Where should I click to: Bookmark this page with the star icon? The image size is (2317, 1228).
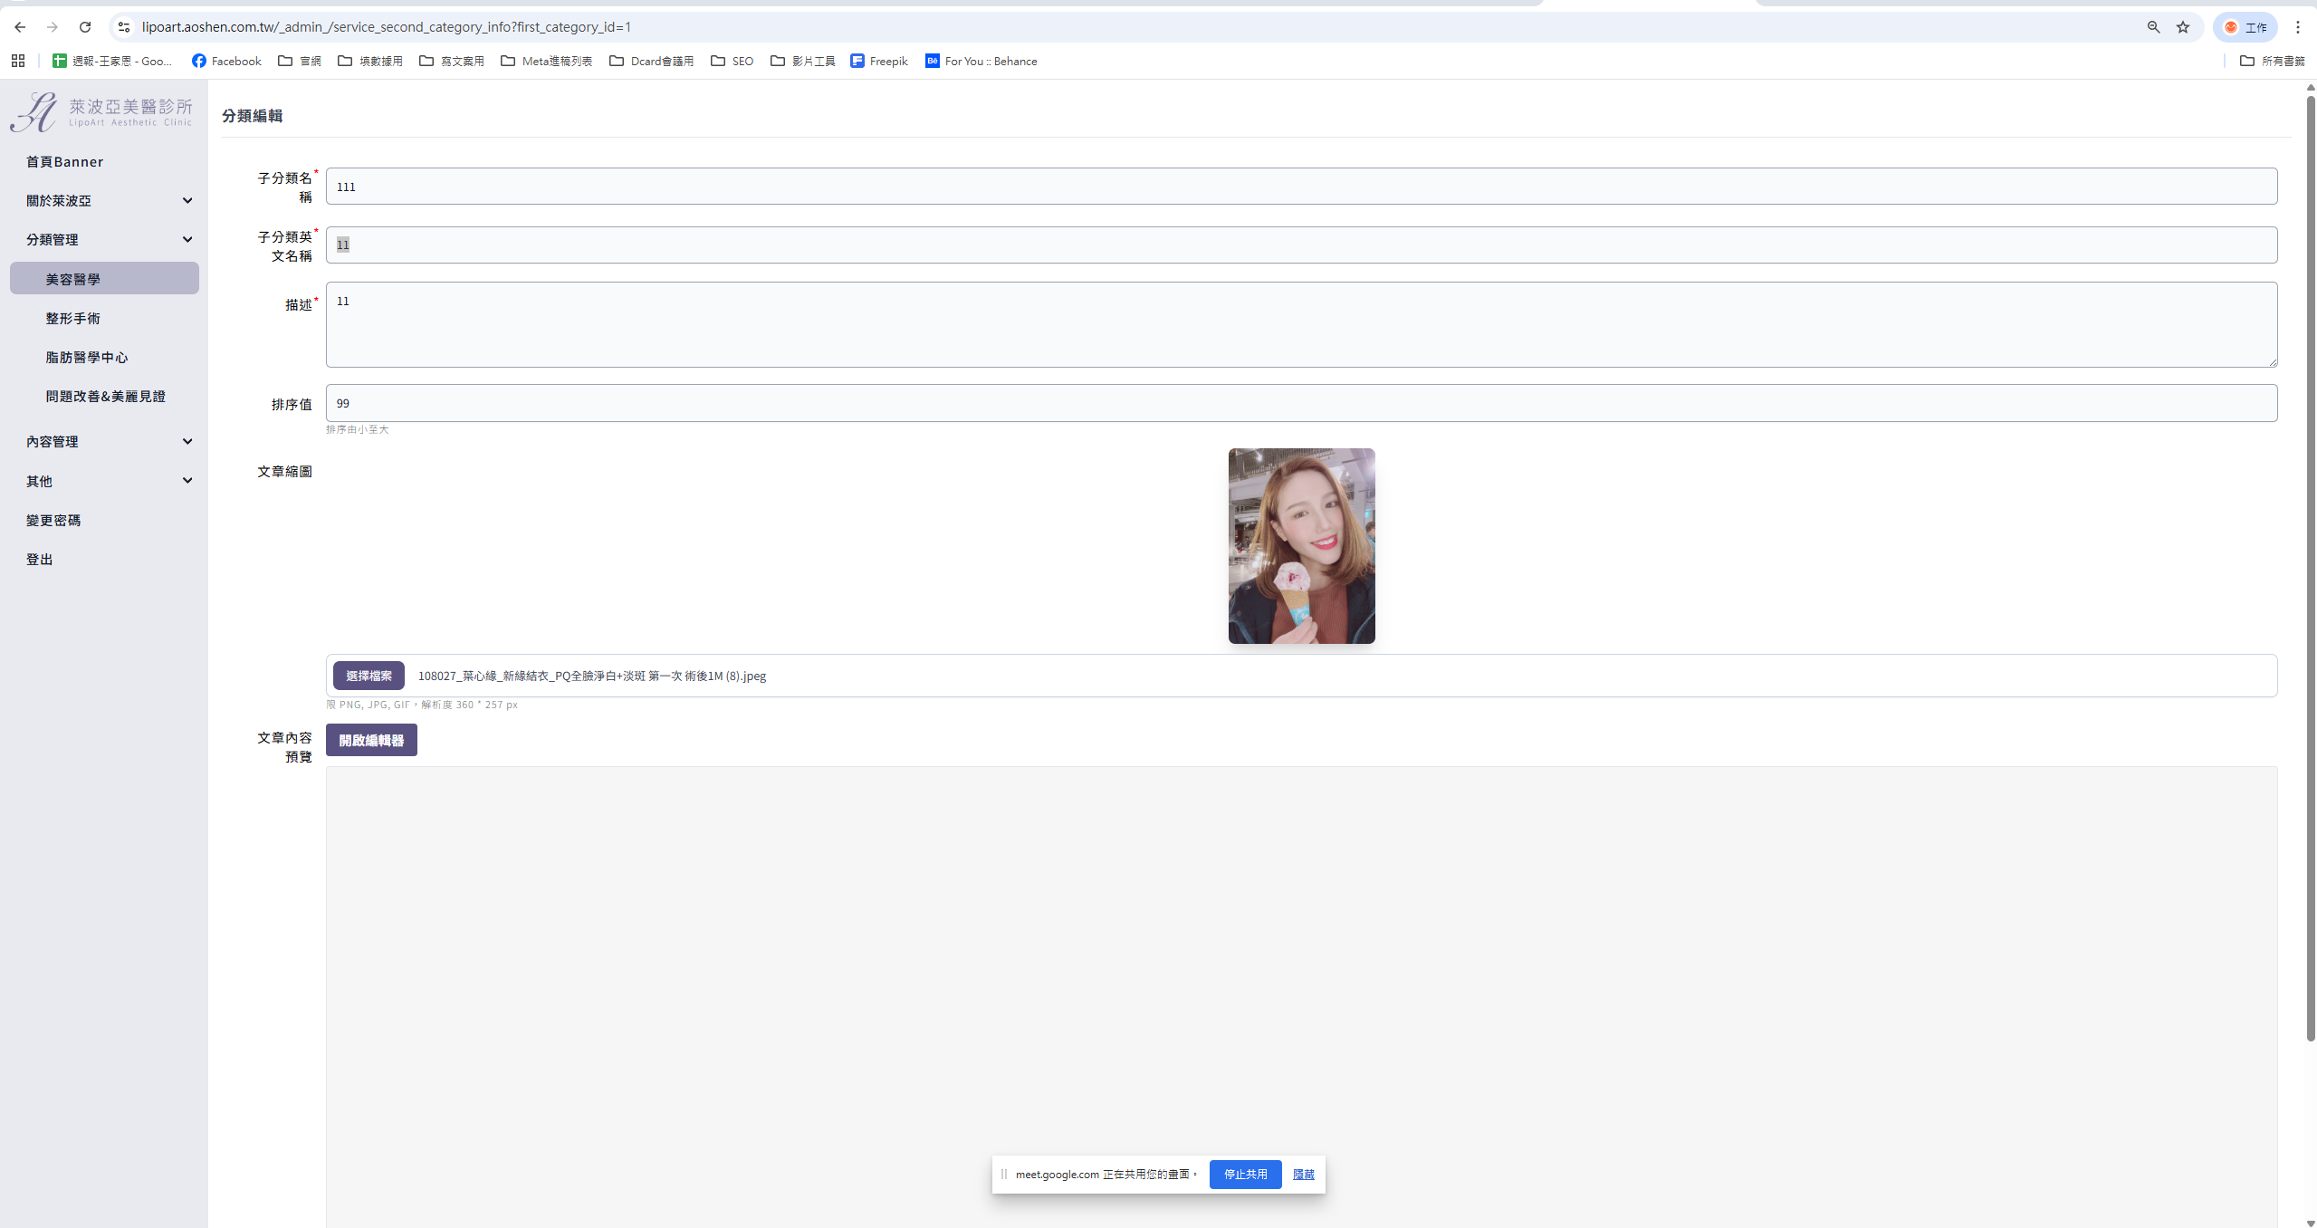point(2183,27)
